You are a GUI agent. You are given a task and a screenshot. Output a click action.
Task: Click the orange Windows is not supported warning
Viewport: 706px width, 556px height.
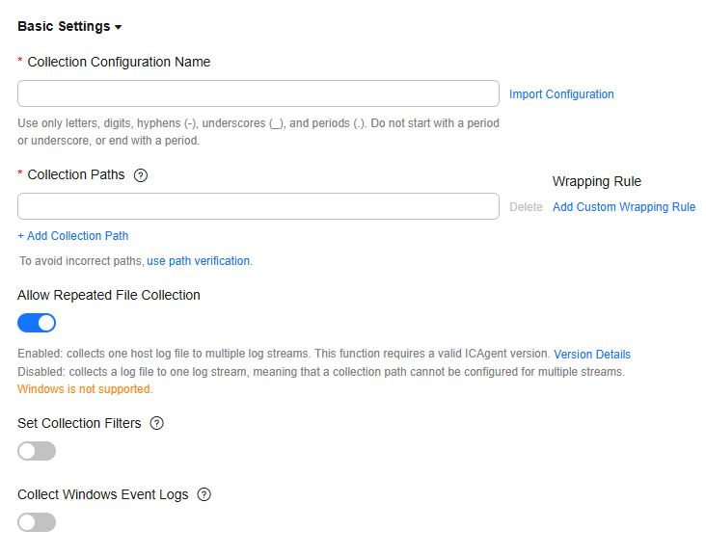click(x=85, y=389)
